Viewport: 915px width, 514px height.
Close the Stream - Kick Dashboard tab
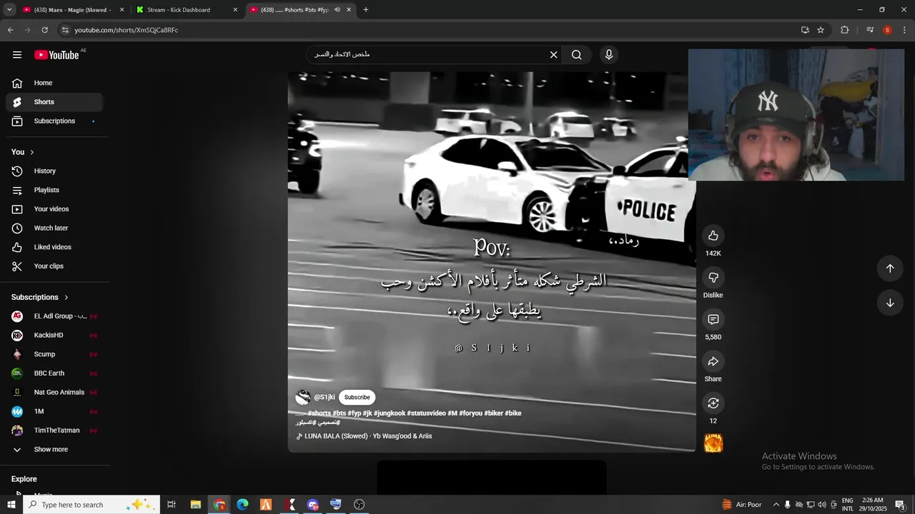point(235,10)
